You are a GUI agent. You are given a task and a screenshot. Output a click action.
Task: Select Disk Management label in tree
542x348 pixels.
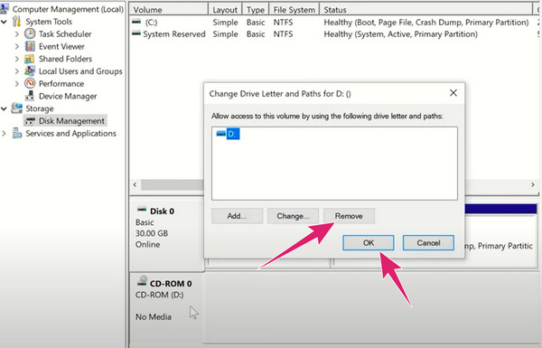click(x=71, y=121)
